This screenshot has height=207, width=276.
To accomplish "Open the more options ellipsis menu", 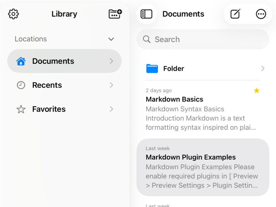I will pos(261,14).
